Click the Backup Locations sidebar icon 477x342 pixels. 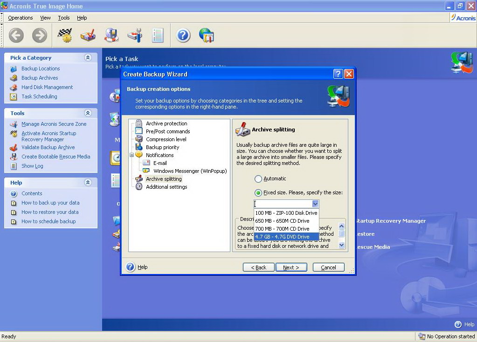[14, 68]
